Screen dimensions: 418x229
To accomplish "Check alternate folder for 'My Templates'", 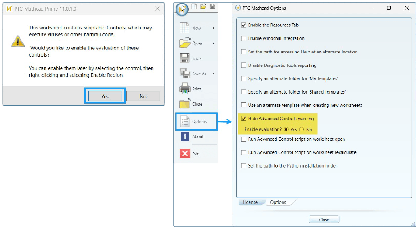I will [243, 79].
